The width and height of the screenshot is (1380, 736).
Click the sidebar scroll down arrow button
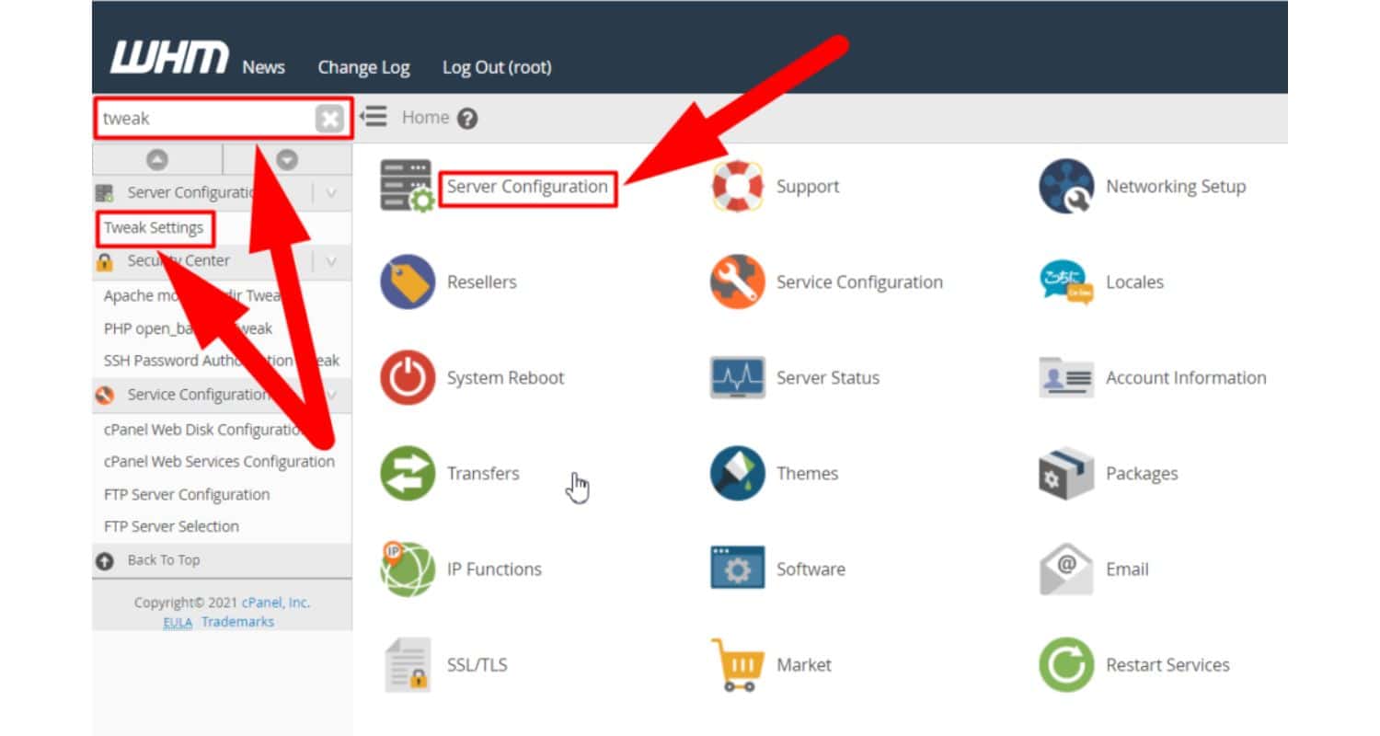[288, 160]
